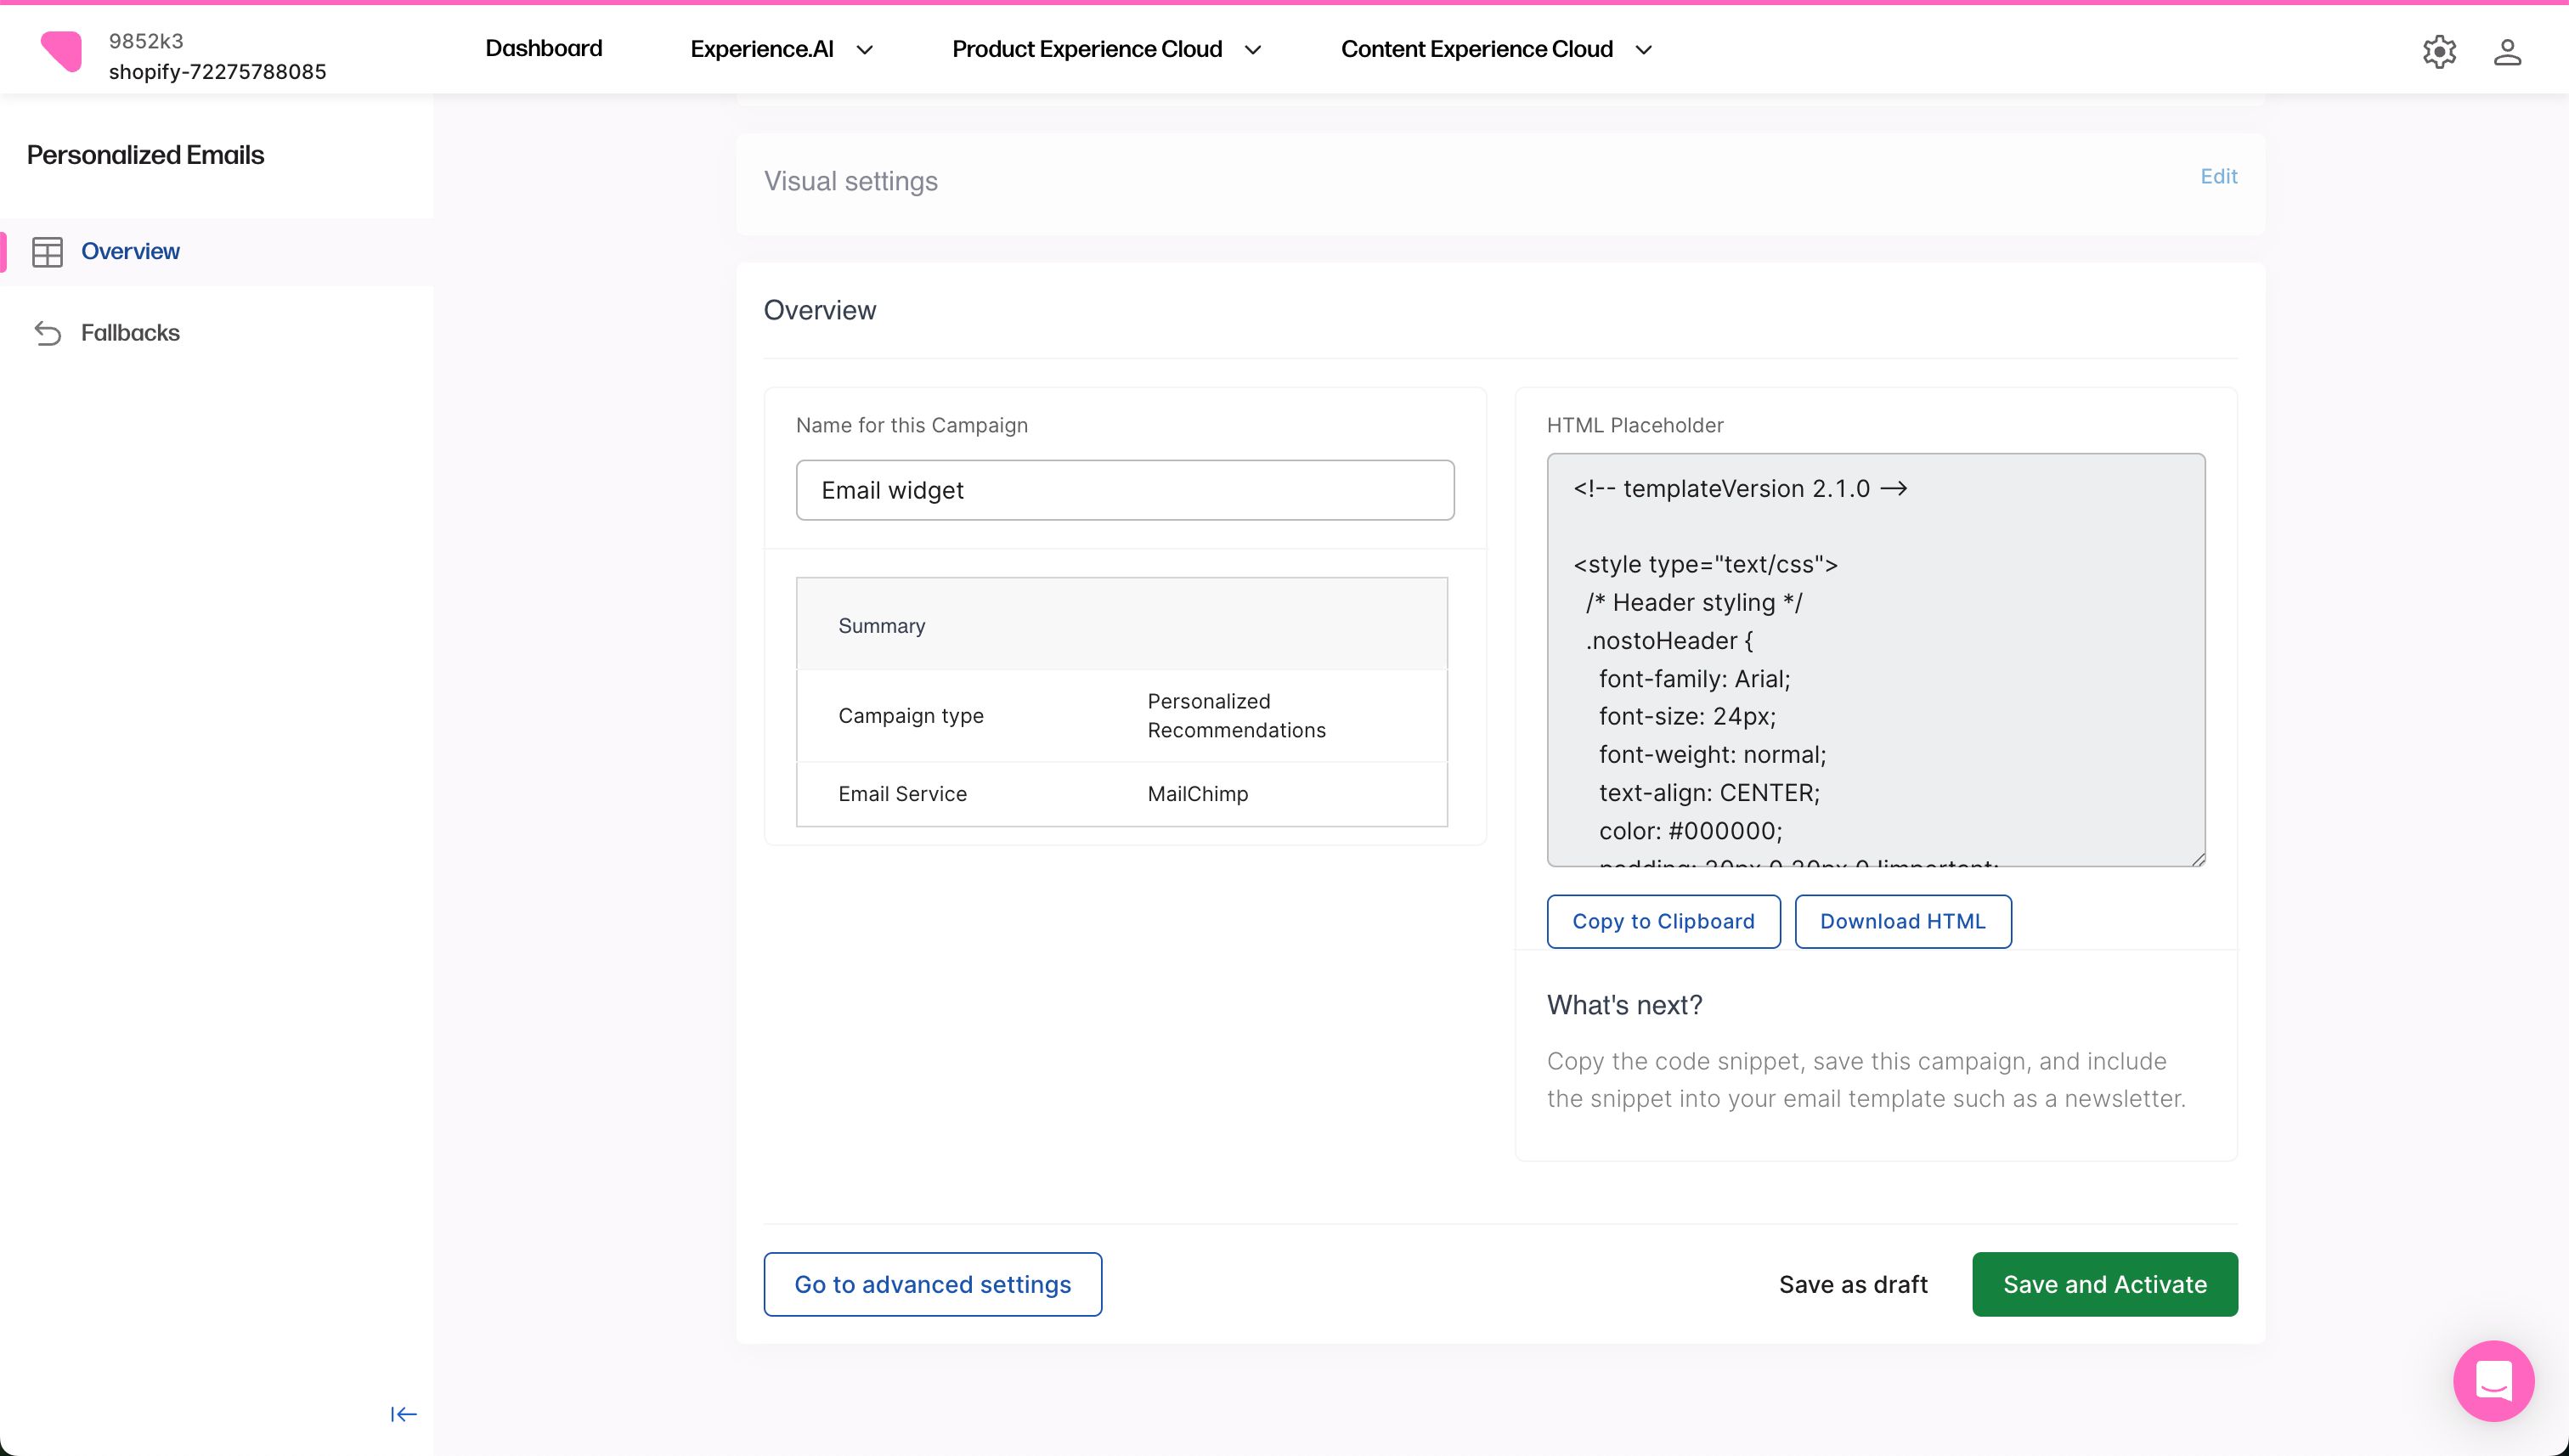Viewport: 2569px width, 1456px height.
Task: Open the settings gear icon
Action: (x=2439, y=51)
